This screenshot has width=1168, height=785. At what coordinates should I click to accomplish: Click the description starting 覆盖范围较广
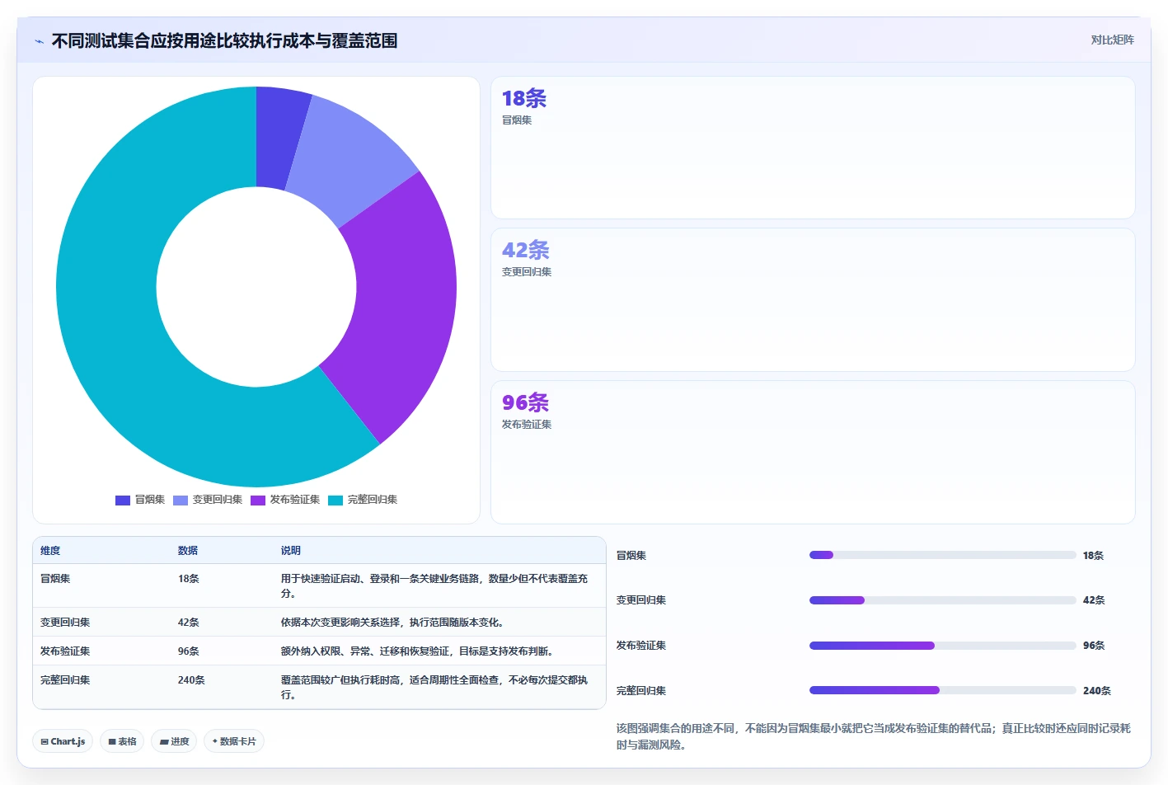click(434, 688)
